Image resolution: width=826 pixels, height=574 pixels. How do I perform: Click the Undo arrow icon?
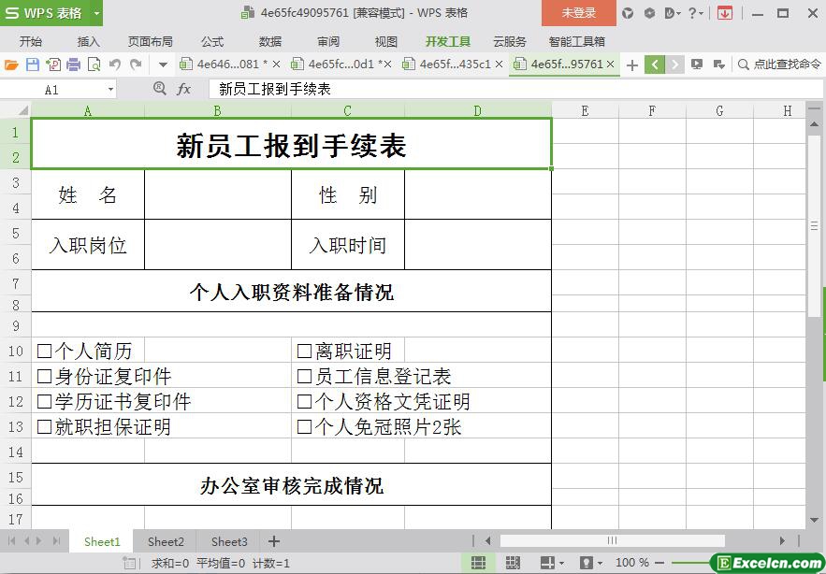[x=115, y=65]
